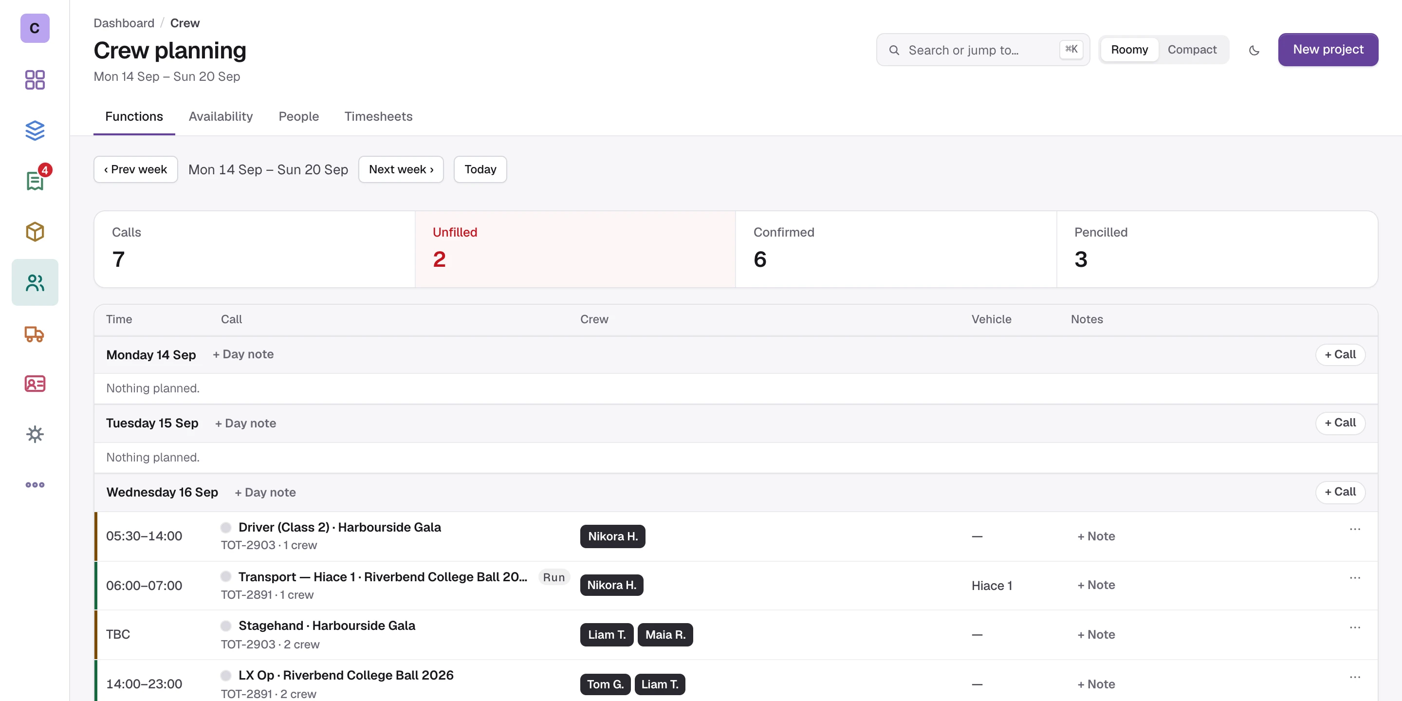Switch density to Compact

click(1192, 50)
